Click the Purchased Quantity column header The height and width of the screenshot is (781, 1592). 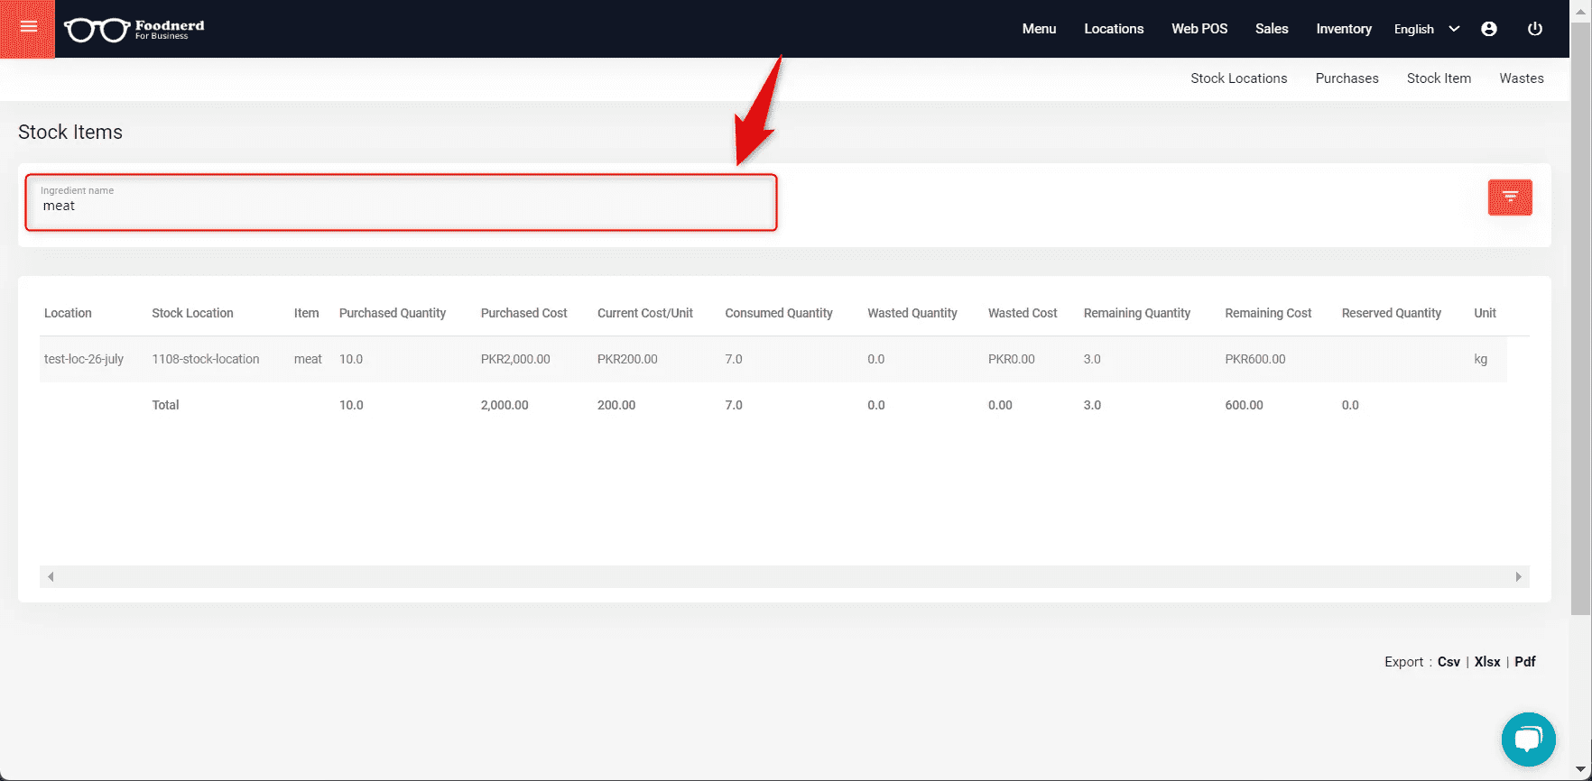coord(393,313)
